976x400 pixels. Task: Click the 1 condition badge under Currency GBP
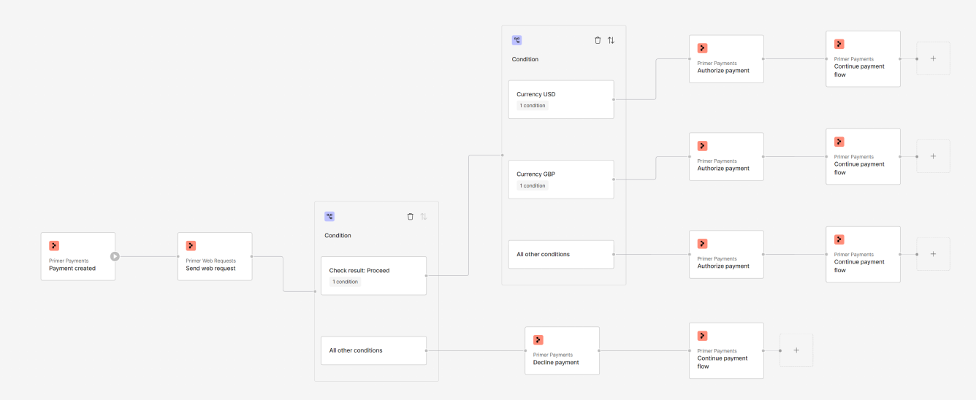tap(533, 186)
